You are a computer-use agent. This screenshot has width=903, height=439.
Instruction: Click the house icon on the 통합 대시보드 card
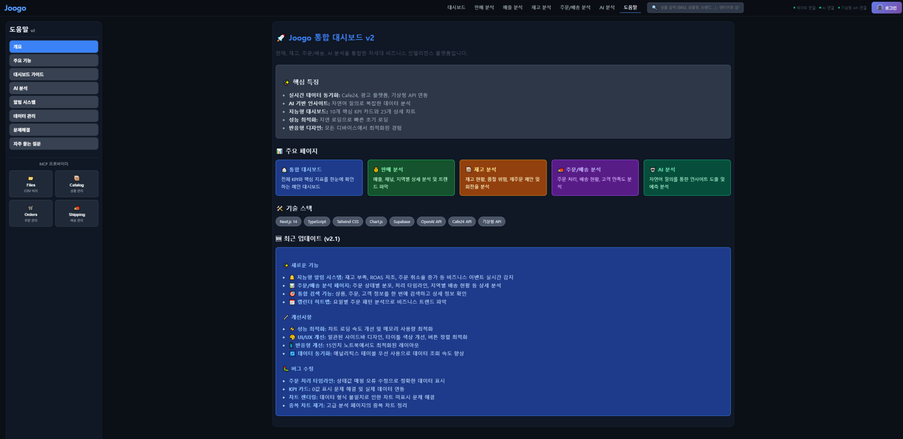pyautogui.click(x=284, y=169)
